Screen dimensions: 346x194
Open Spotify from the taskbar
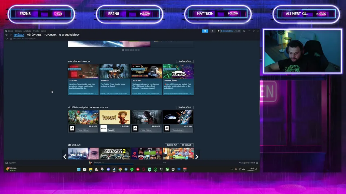pyautogui.click(x=132, y=169)
